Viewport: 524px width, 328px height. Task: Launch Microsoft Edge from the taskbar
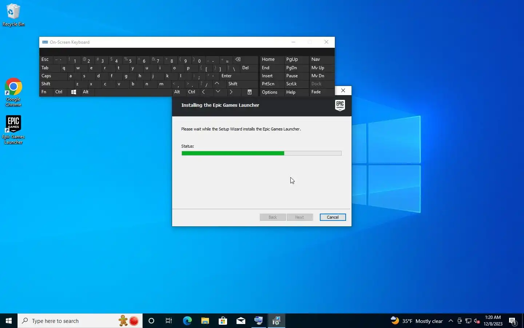[187, 321]
